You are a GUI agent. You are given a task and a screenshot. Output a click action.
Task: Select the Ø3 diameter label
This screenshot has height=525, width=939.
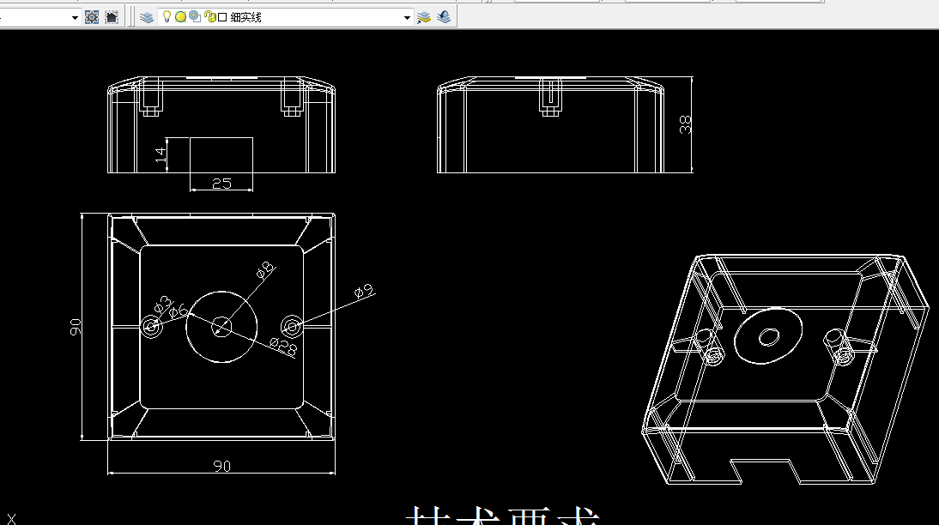tap(162, 305)
